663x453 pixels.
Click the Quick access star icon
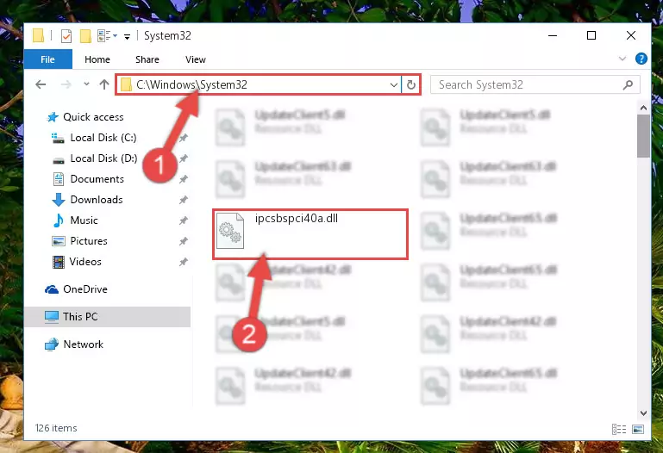coord(53,117)
